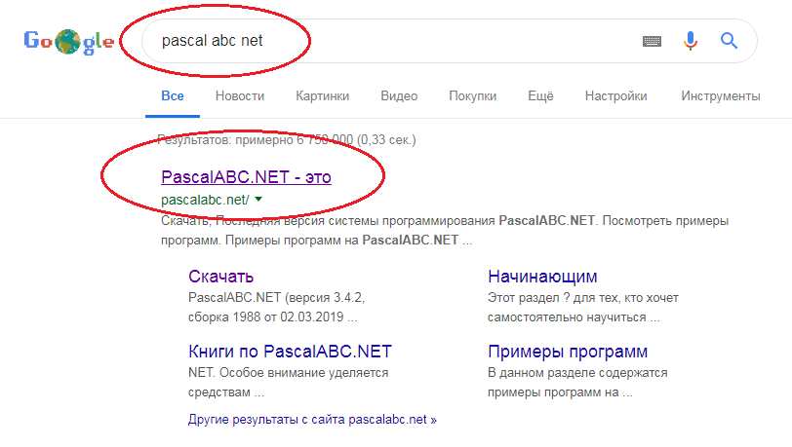Viewport: 792px width, 447px height.
Task: Switch to the Новости tab
Action: (x=240, y=95)
